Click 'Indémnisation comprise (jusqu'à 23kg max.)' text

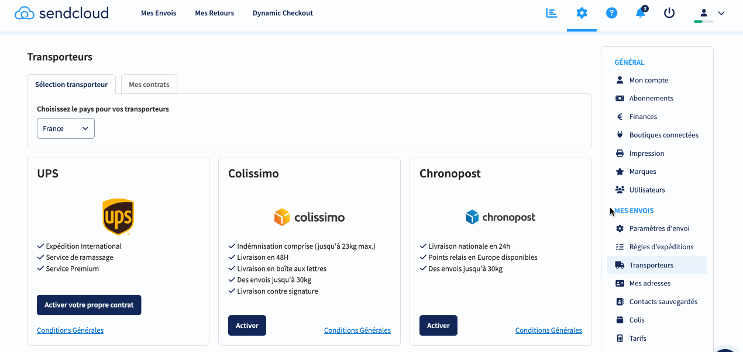[307, 246]
